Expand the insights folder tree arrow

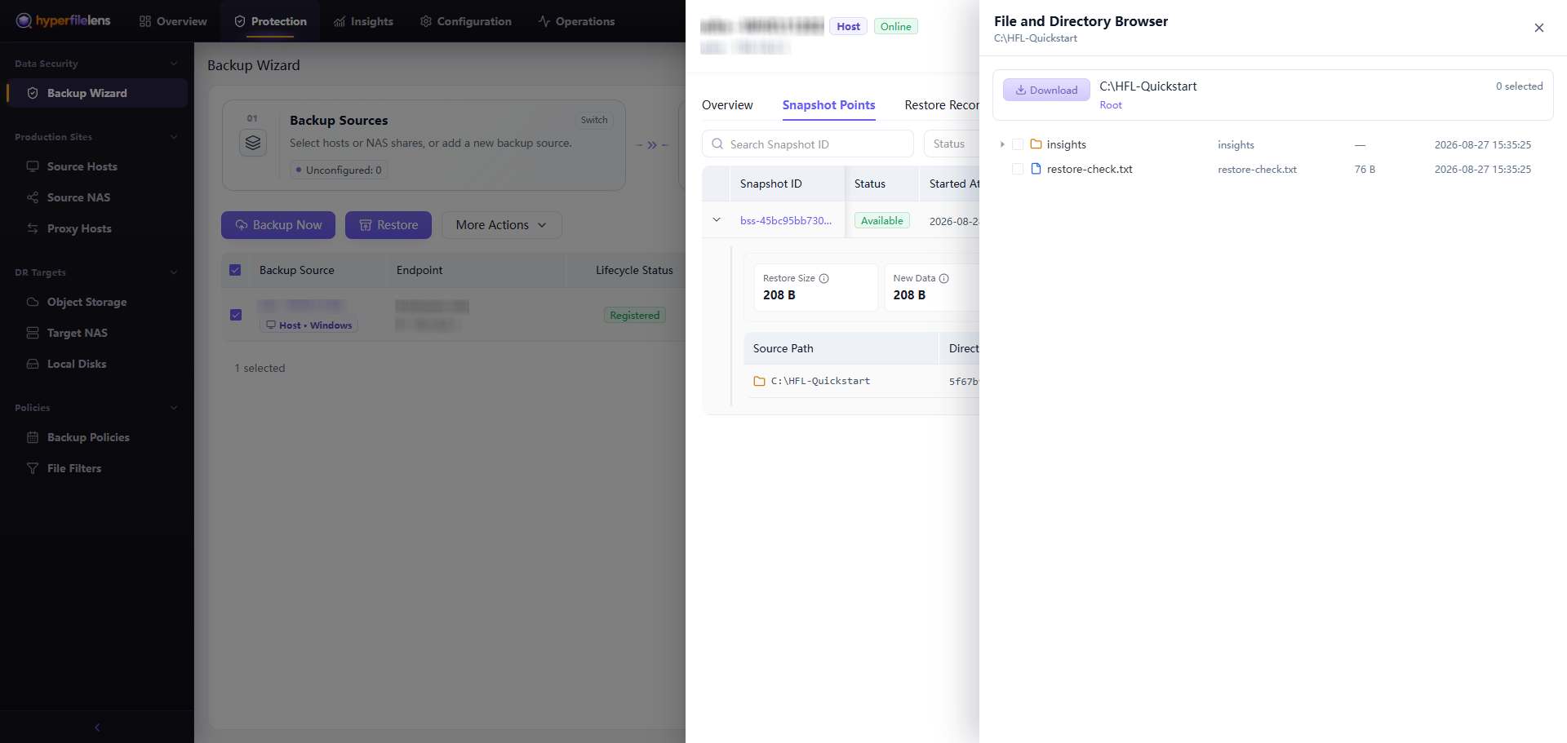pos(1002,144)
